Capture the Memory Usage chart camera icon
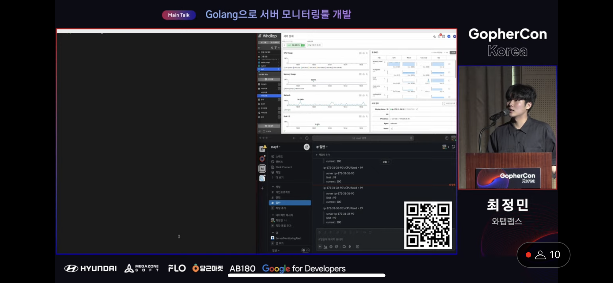The height and width of the screenshot is (283, 613). [x=364, y=74]
